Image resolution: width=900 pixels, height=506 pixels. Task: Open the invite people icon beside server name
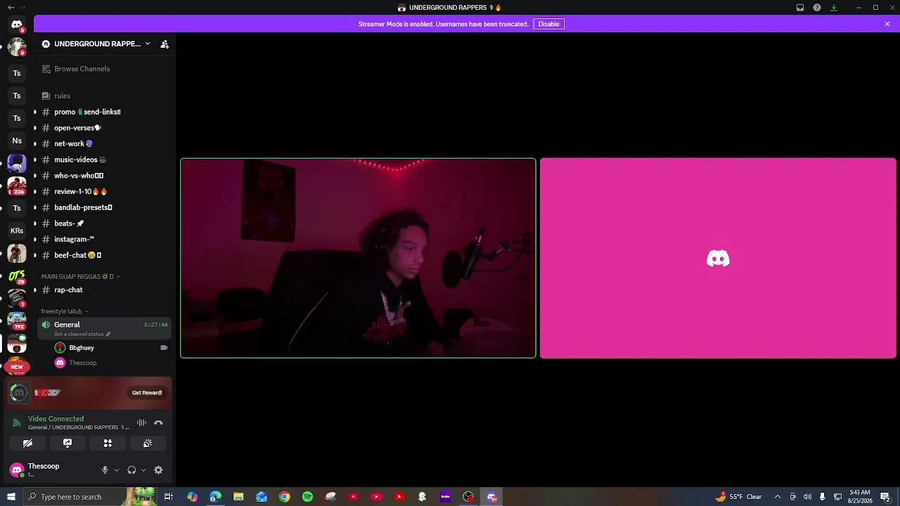[165, 44]
